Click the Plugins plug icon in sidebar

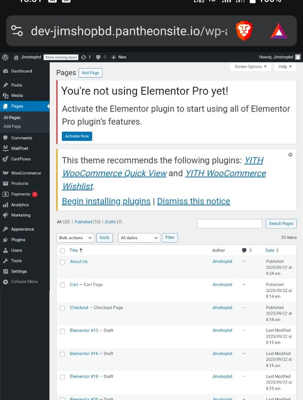point(5,240)
